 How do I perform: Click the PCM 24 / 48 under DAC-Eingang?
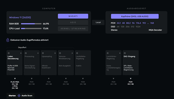pos(131,83)
